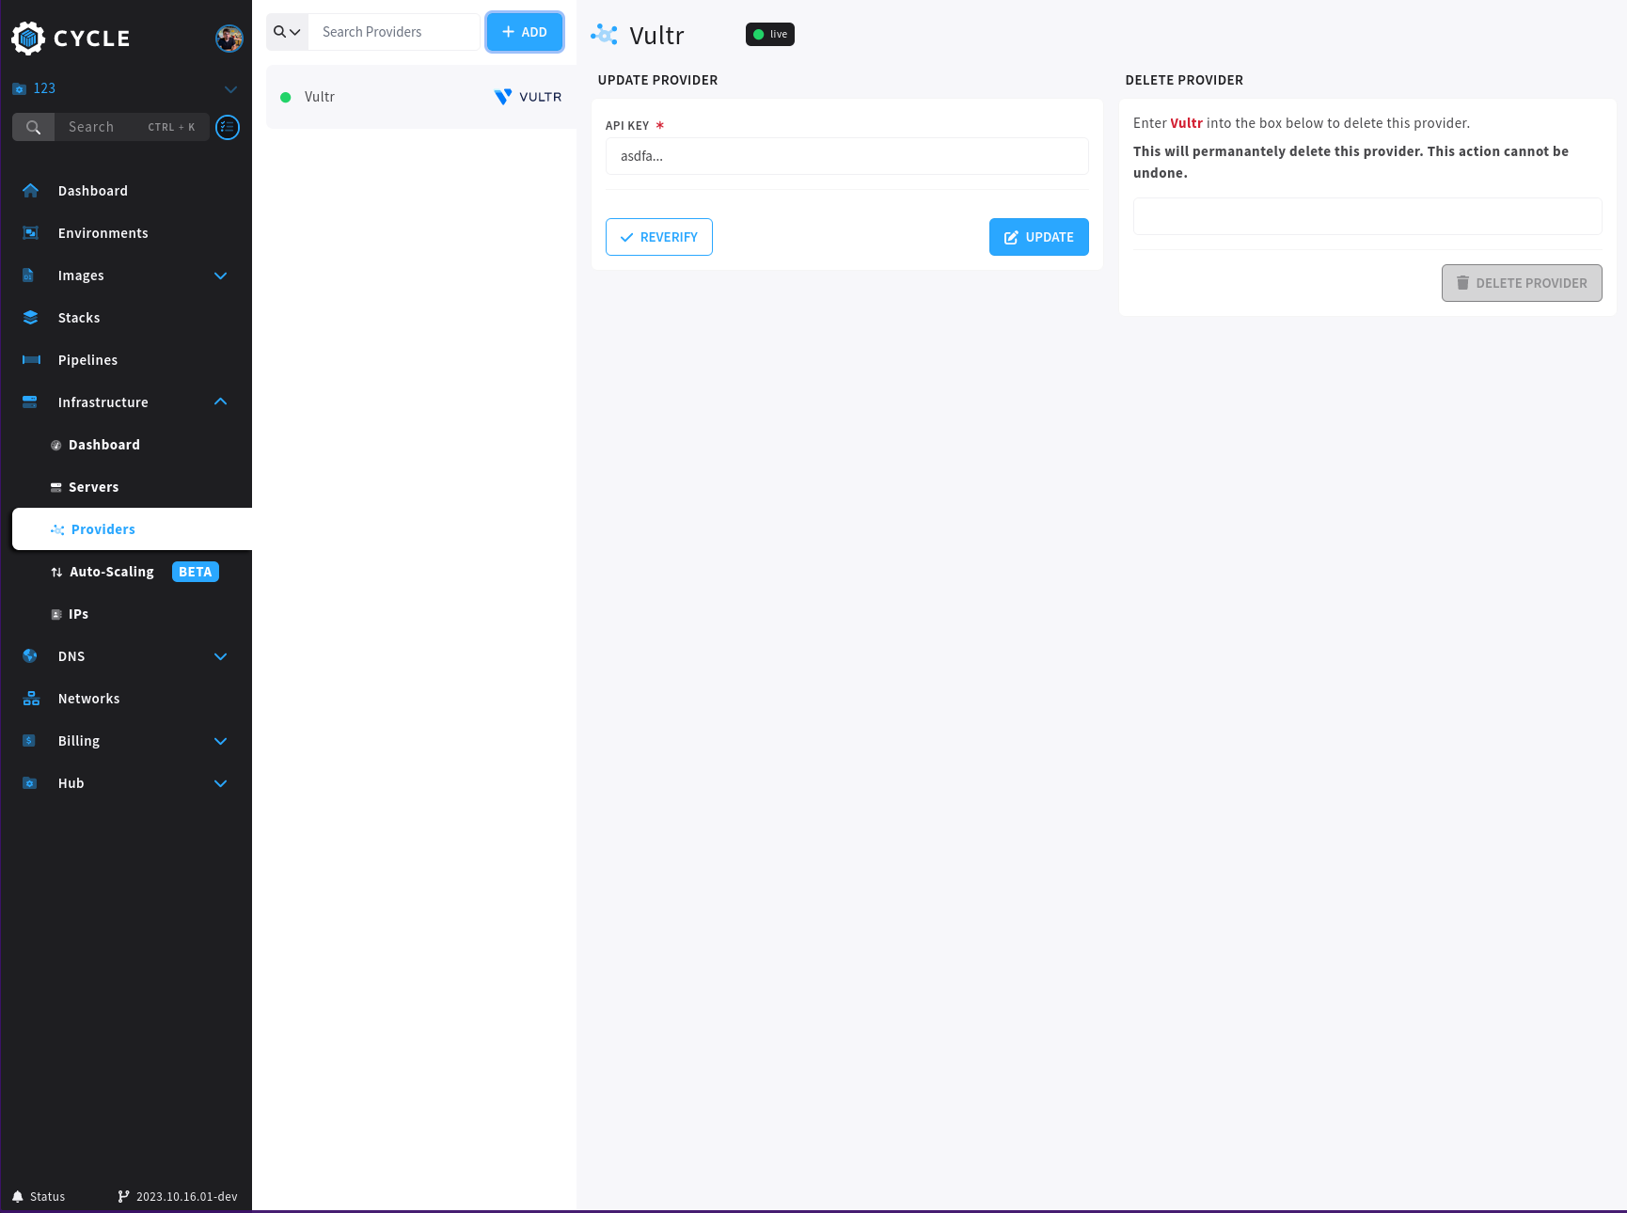Focus the sidebar Search field
The height and width of the screenshot is (1213, 1627).
pos(132,127)
